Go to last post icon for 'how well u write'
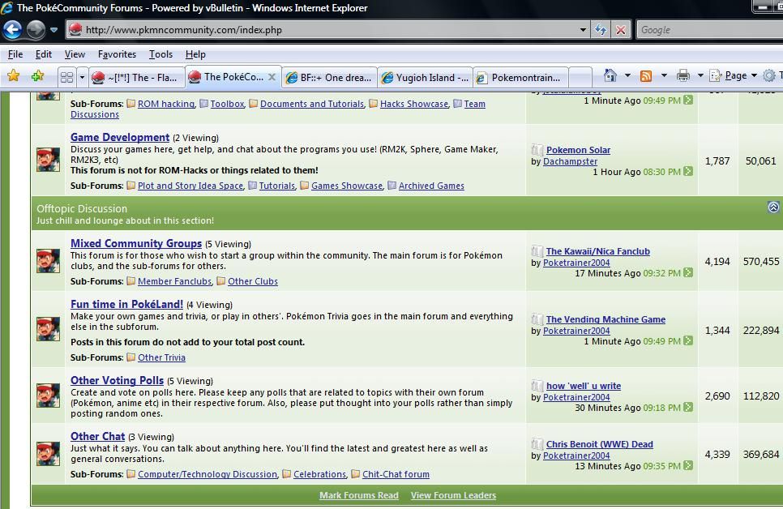Image resolution: width=783 pixels, height=509 pixels. coord(688,407)
